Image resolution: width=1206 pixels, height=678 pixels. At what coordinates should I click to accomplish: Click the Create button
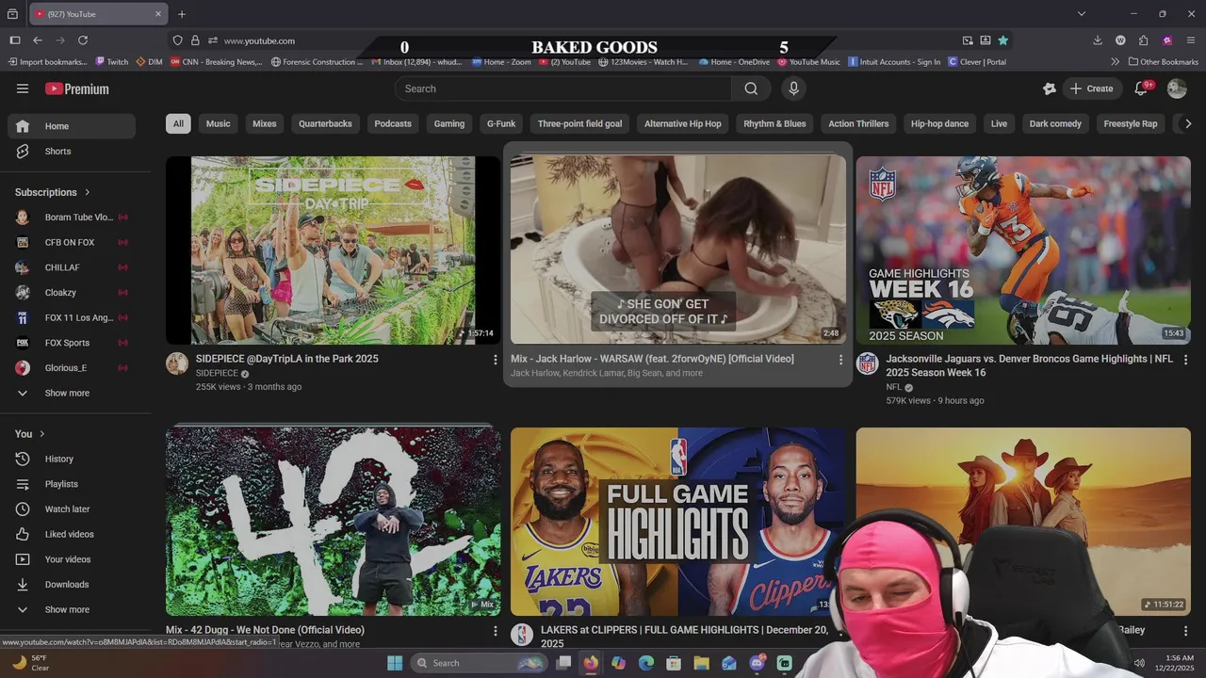(x=1091, y=89)
